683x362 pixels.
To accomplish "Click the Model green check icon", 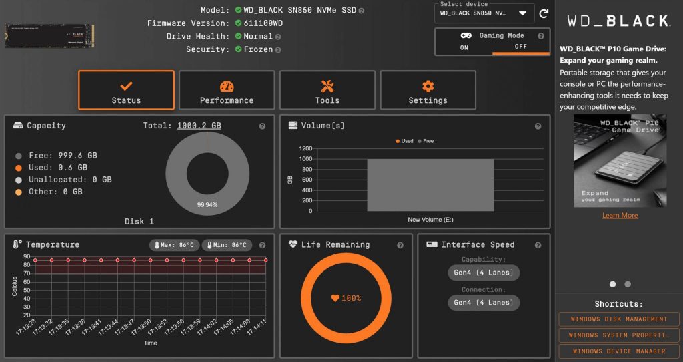I will (x=238, y=10).
